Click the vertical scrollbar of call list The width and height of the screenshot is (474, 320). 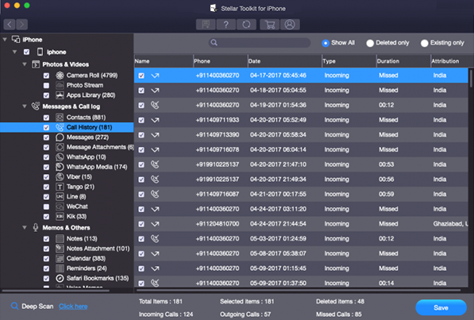471,78
